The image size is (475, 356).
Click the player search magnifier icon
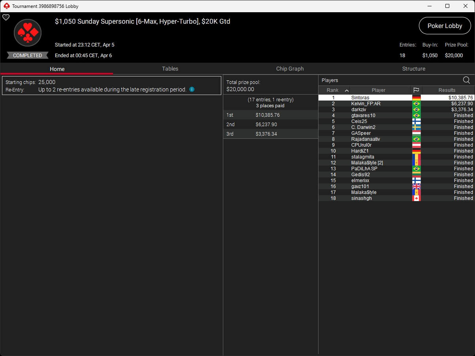point(466,80)
